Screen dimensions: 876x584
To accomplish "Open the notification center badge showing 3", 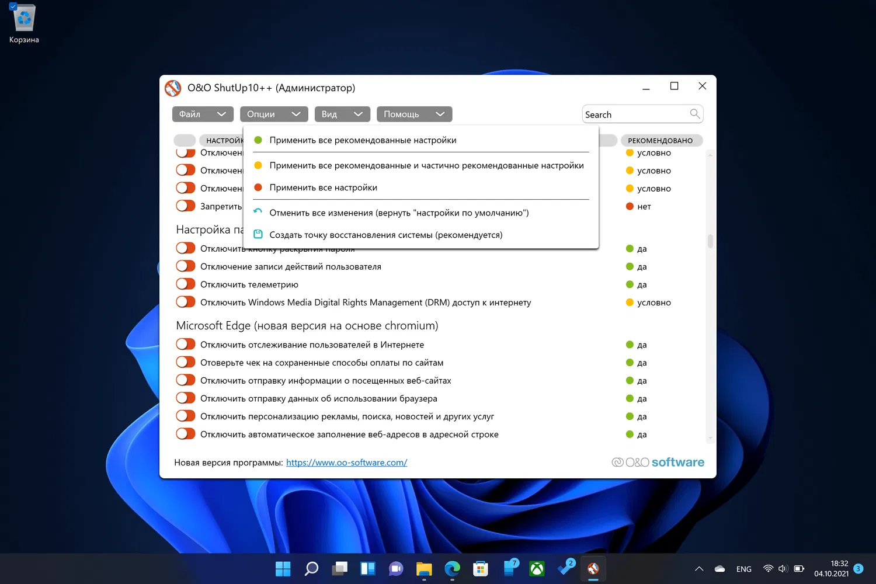I will coord(858,569).
